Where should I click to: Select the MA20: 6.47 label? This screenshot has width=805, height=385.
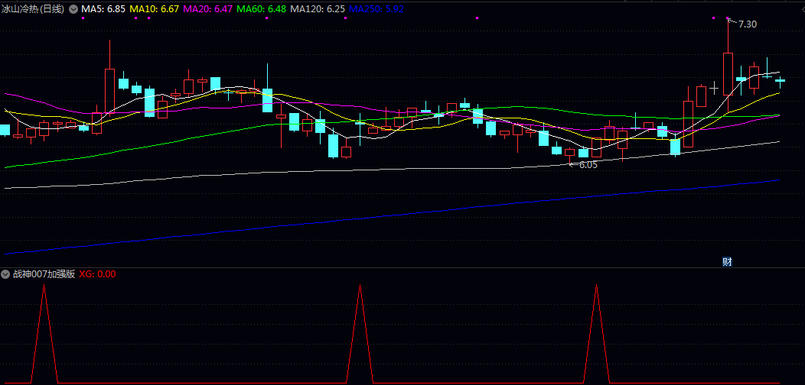pyautogui.click(x=207, y=9)
